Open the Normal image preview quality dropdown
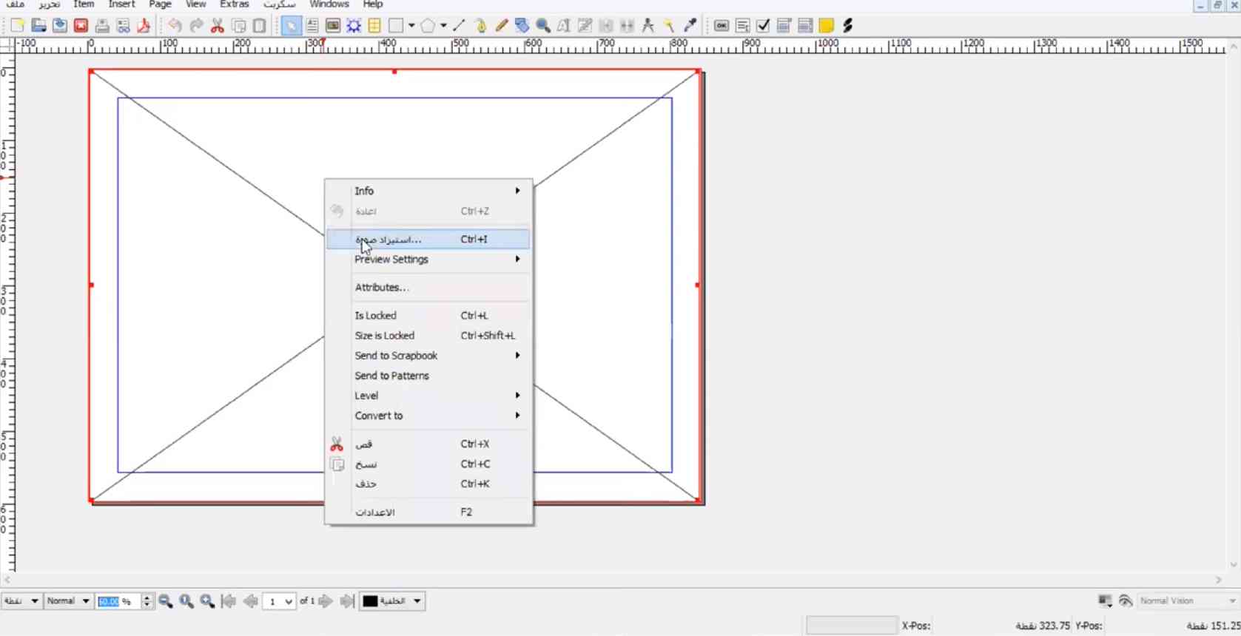1241x636 pixels. coord(67,601)
